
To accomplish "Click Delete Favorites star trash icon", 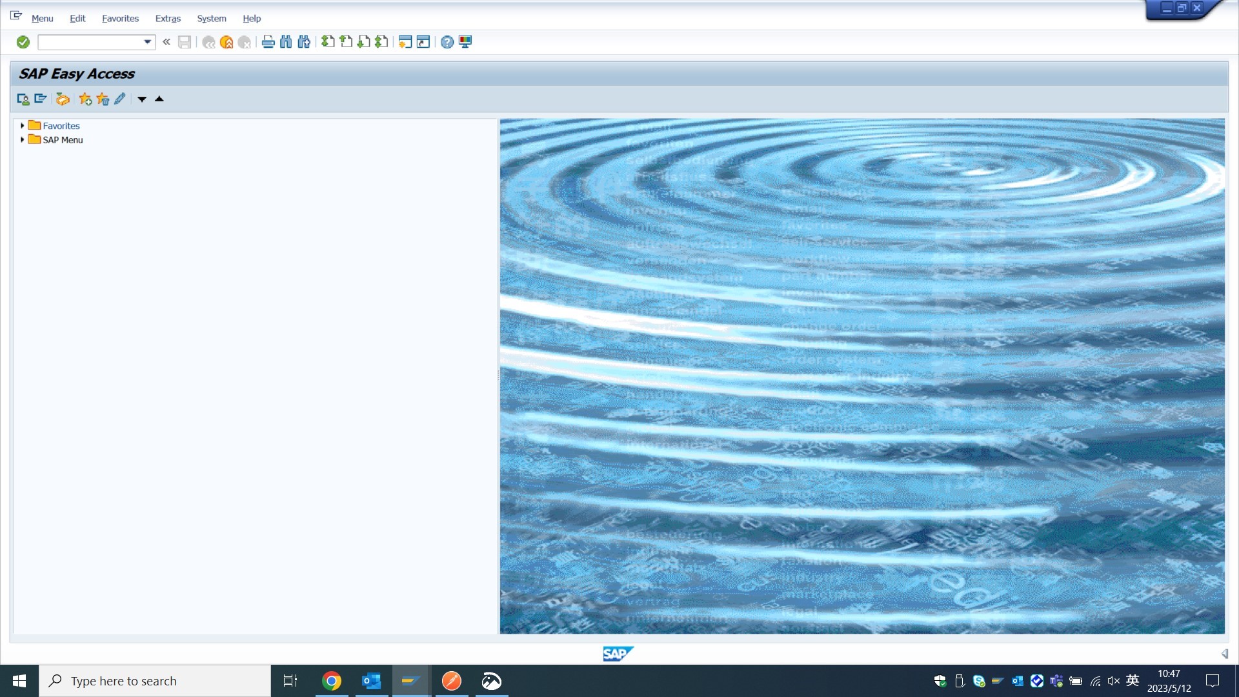I will 103,99.
